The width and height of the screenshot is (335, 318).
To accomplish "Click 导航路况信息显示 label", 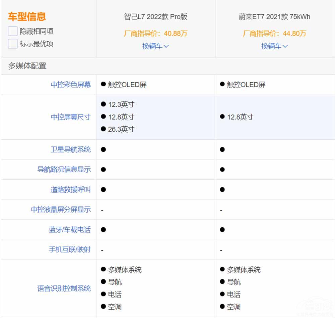I will click(64, 170).
